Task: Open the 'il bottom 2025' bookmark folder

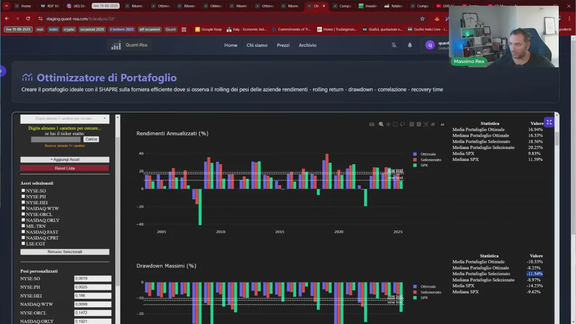Action: pos(121,29)
